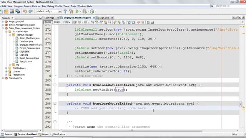
Task: Click the Comment icon in editor toolbar
Action: click(148, 22)
